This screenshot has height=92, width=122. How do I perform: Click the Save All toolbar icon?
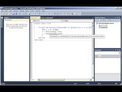coord(16,14)
